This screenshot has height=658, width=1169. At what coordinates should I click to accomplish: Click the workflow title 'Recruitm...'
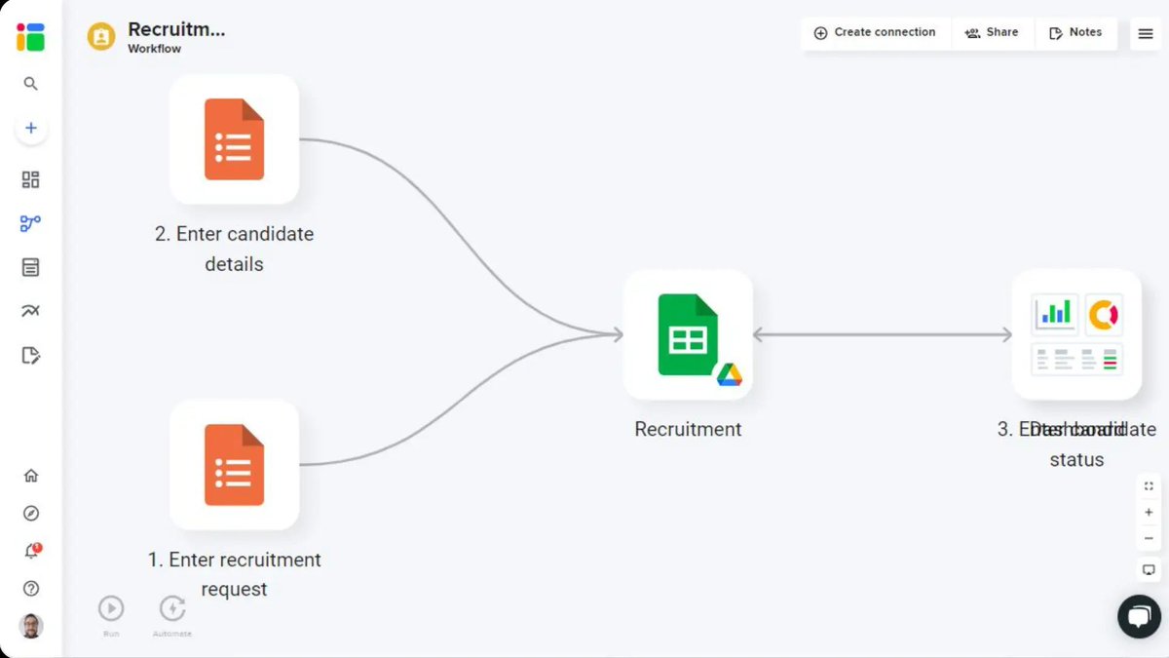(176, 29)
